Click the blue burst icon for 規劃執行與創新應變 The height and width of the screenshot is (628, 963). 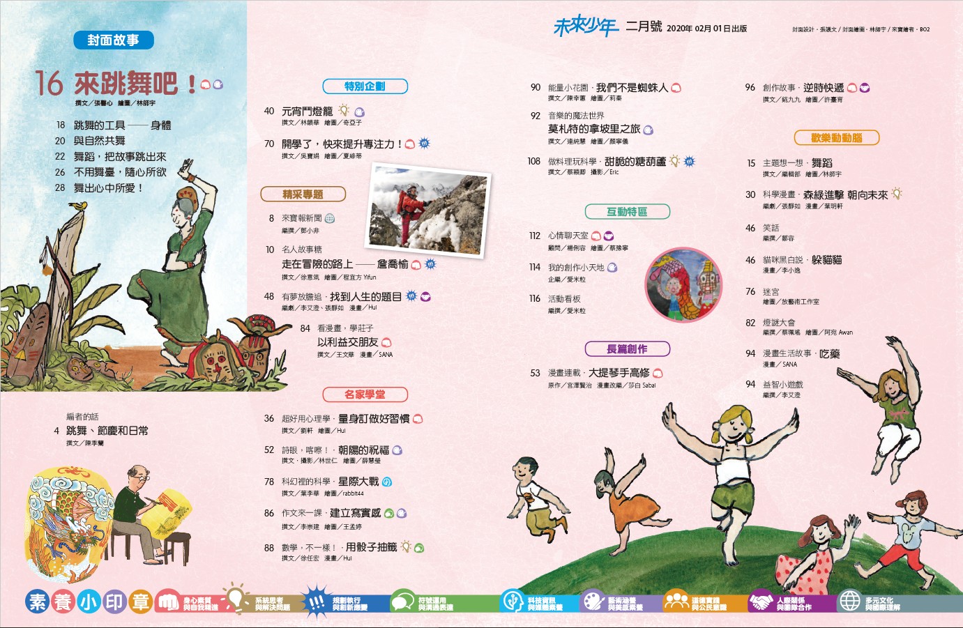316,602
